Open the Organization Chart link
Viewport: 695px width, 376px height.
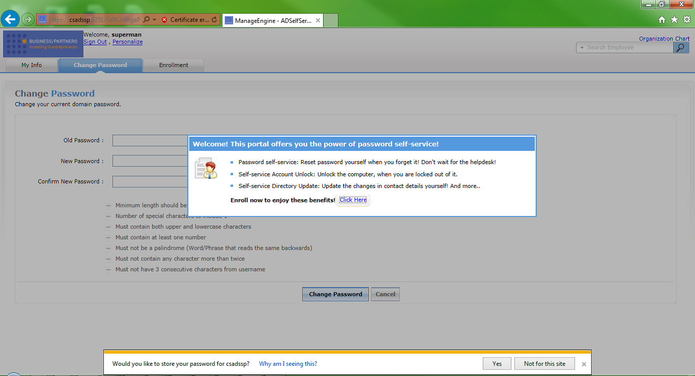pos(664,39)
